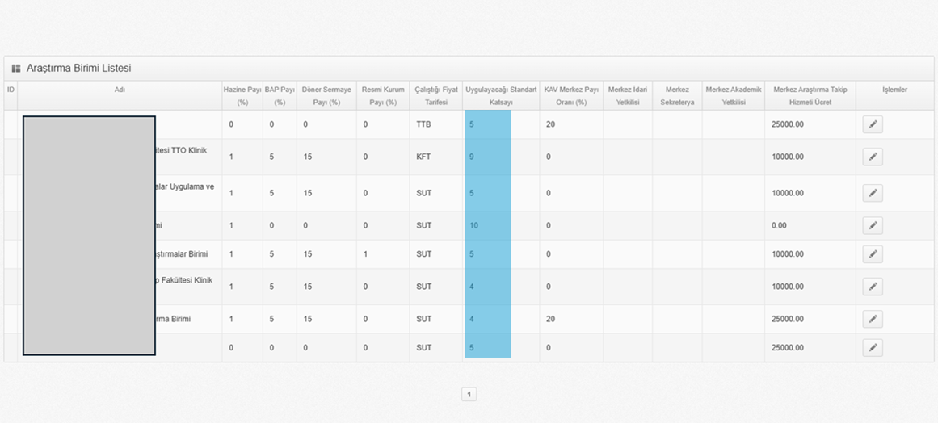The height and width of the screenshot is (423, 938).
Task: Sort by the 'Hazine Payı (%)' column header
Action: [242, 95]
